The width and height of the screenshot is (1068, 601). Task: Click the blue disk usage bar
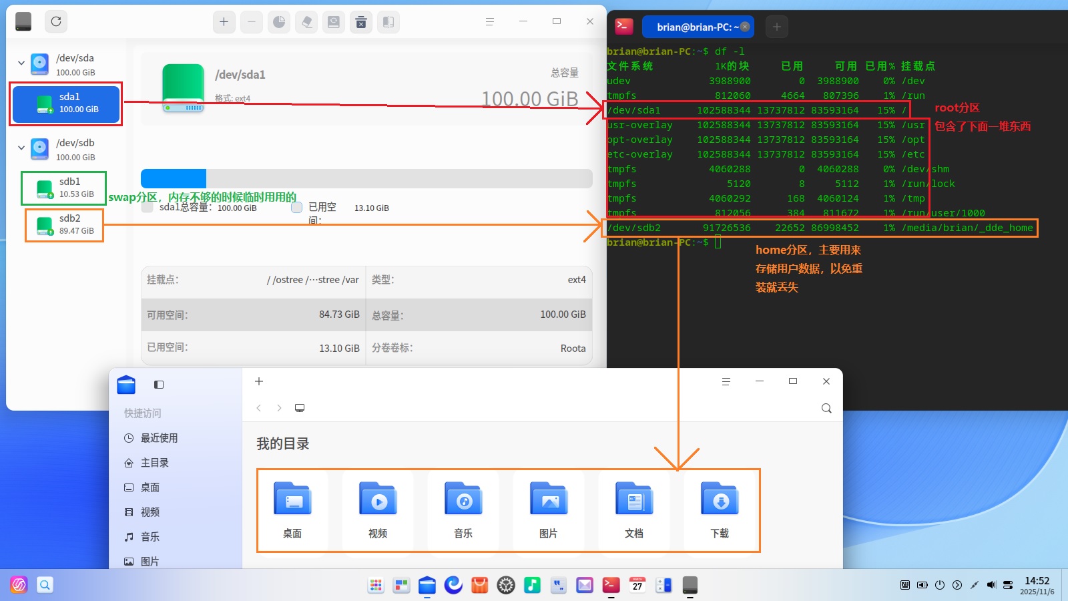tap(174, 178)
